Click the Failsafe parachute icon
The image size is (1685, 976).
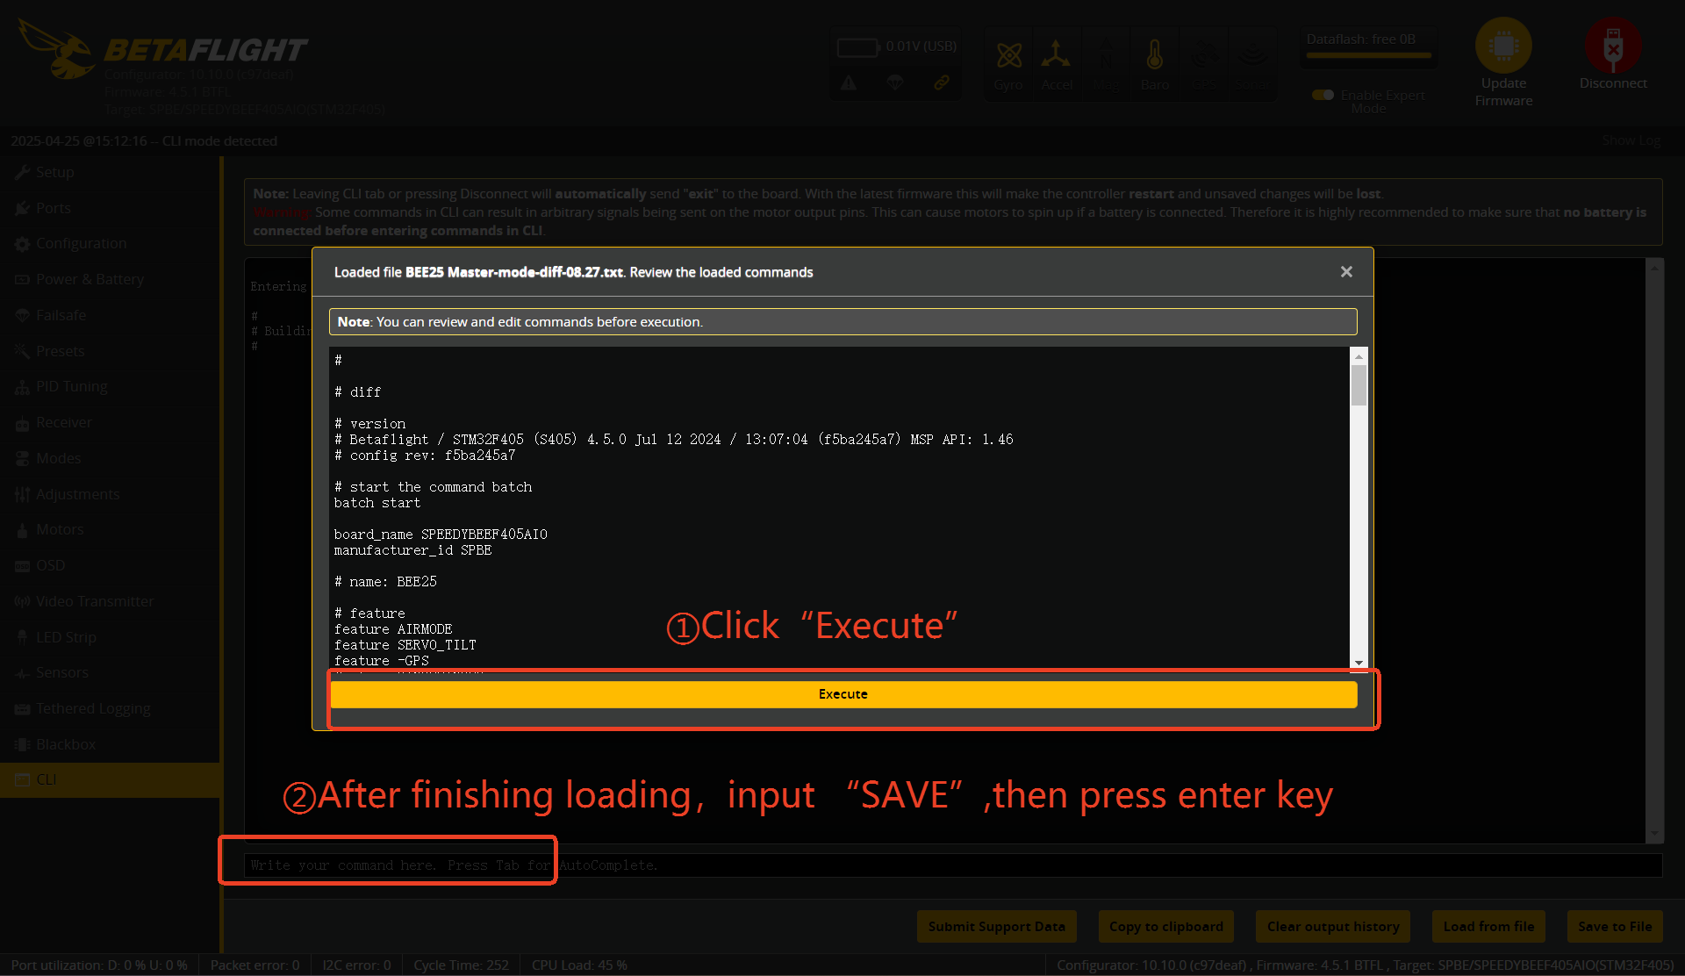[22, 316]
